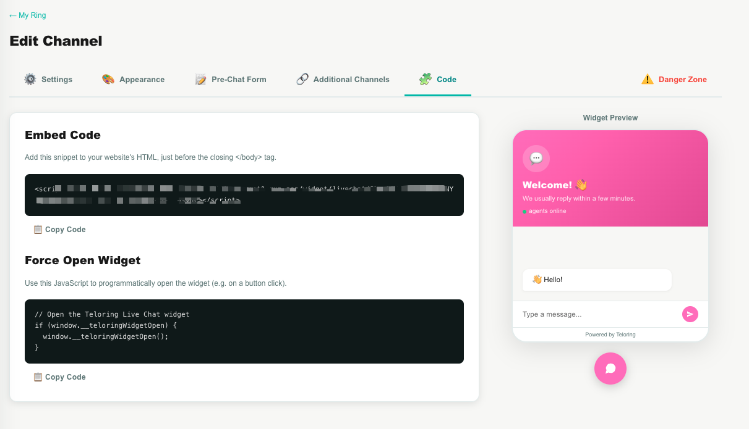Click the clipboard icon under the Embed Code block
Screen dimensions: 749x429
38,229
